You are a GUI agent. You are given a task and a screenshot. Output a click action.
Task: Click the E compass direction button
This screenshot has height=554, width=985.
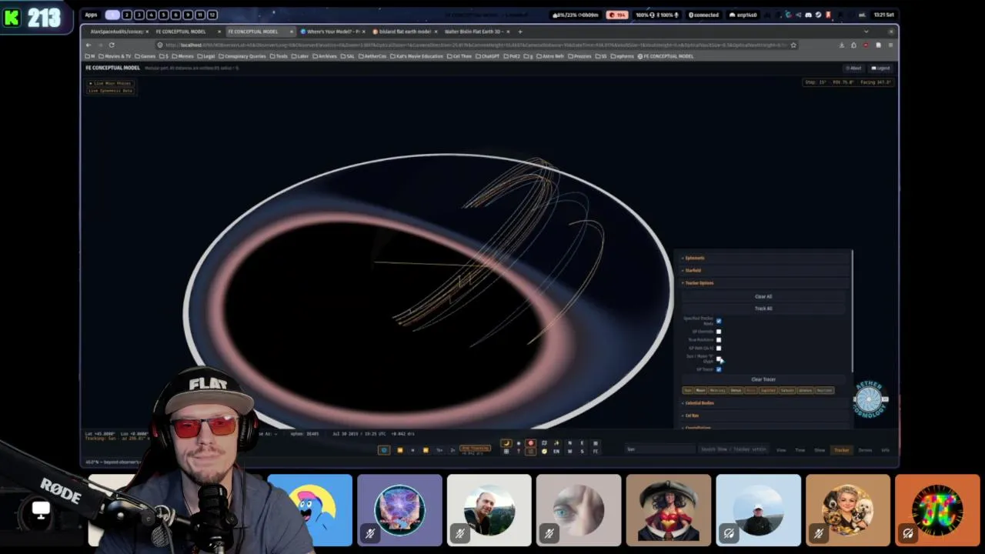coord(582,443)
